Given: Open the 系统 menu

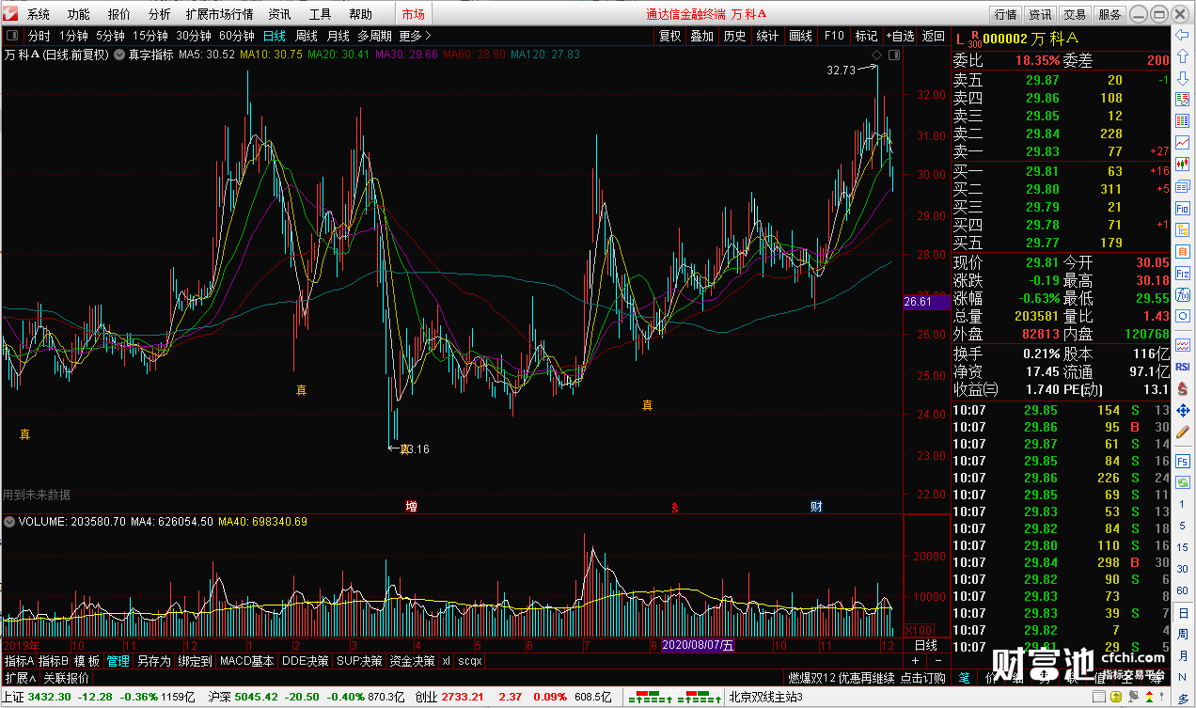Looking at the screenshot, I should pos(39,14).
